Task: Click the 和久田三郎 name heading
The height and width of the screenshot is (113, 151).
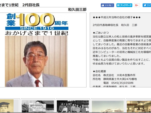Action: click(77, 10)
